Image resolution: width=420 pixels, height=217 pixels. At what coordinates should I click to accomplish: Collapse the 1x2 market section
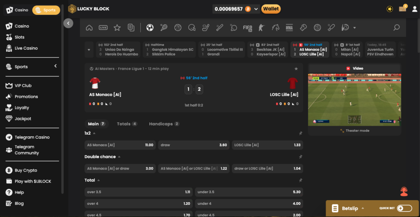pos(94,133)
